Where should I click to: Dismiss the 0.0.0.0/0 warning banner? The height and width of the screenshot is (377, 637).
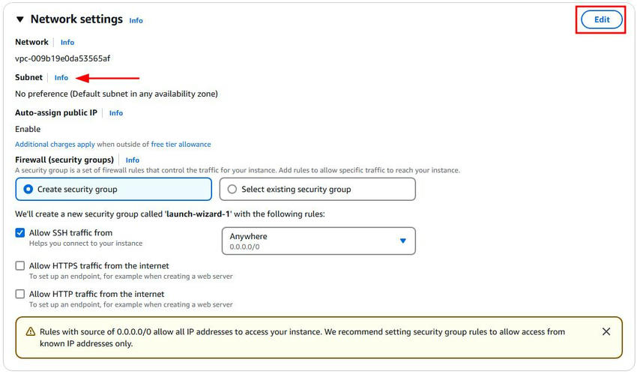pyautogui.click(x=606, y=331)
